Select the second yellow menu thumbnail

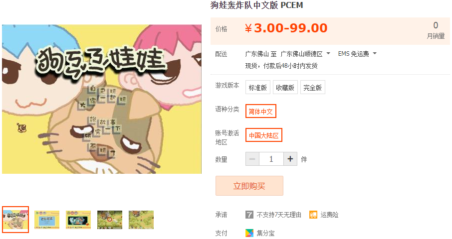coord(47,220)
